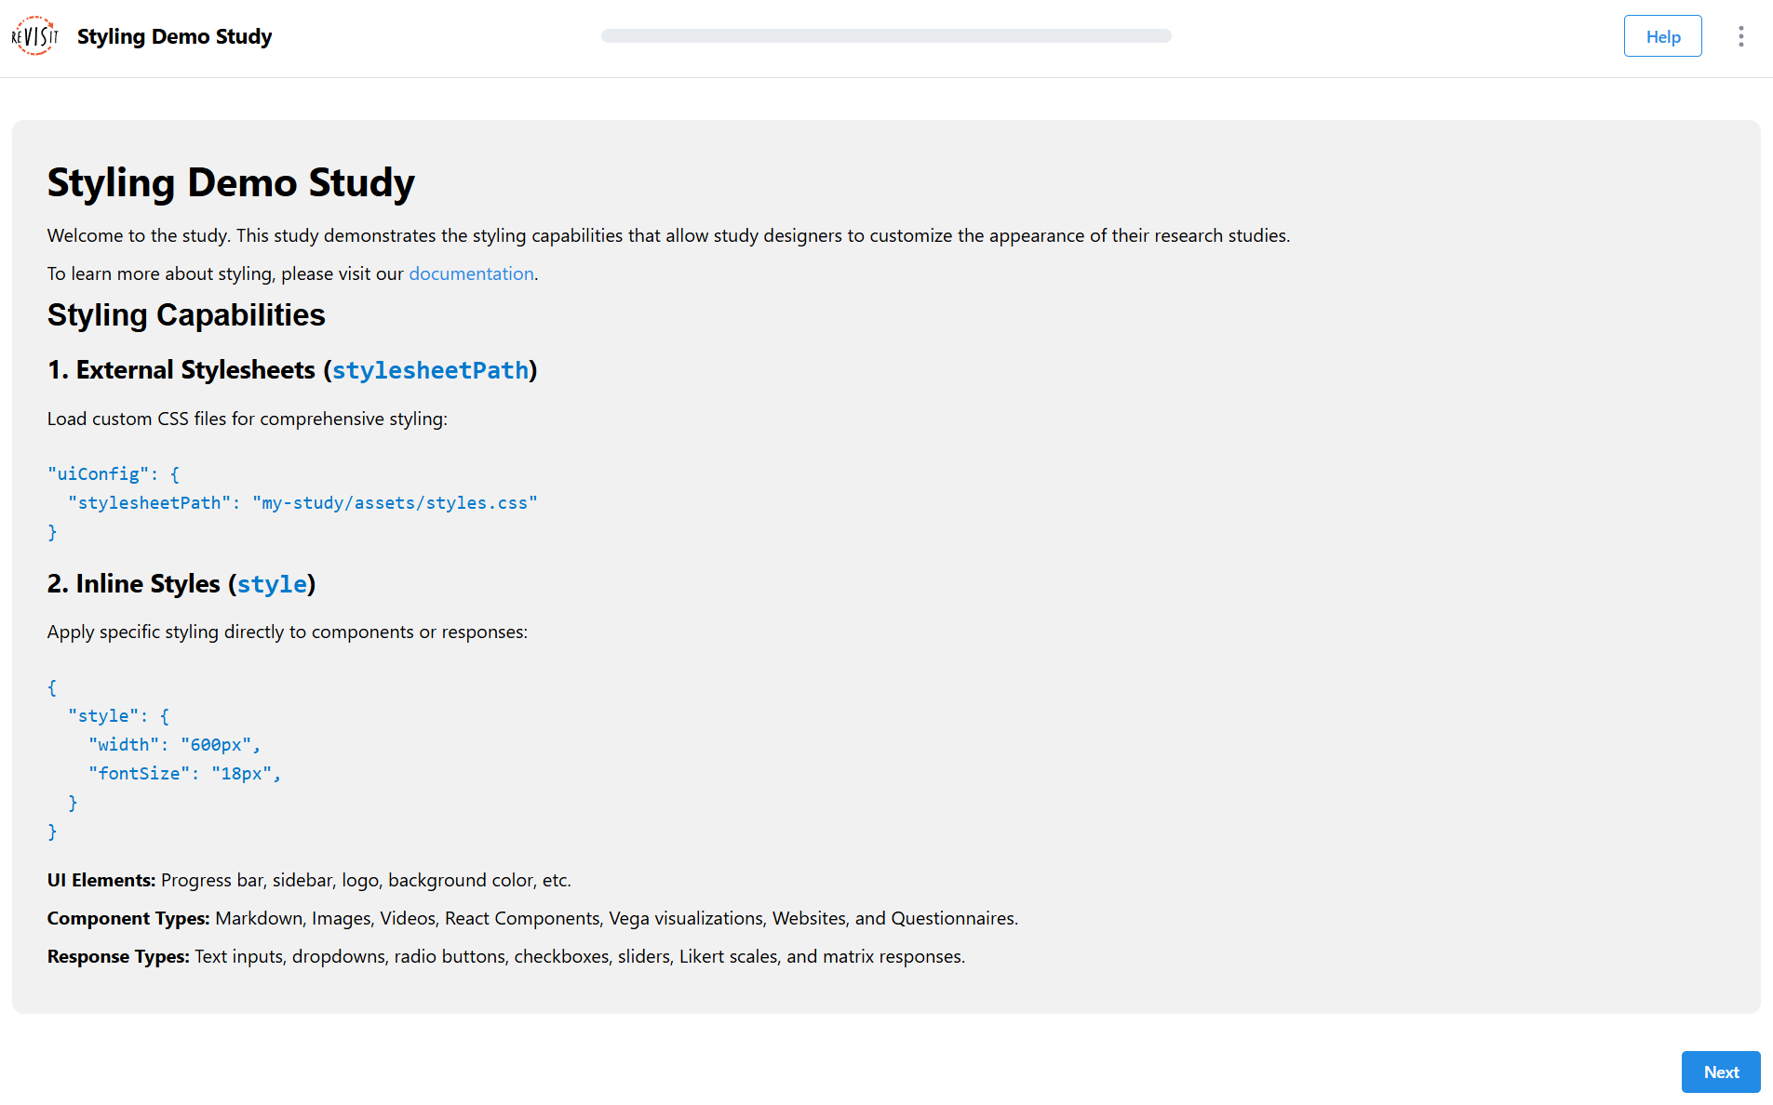
Task: Click the my-study/assets/styles.css path text
Action: tap(396, 502)
